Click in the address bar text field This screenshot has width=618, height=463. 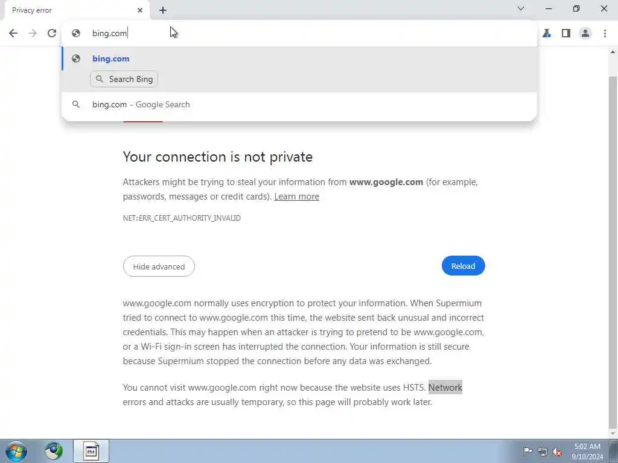(302, 33)
